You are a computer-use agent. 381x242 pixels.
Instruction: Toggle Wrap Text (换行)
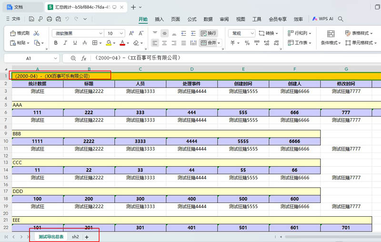click(209, 33)
